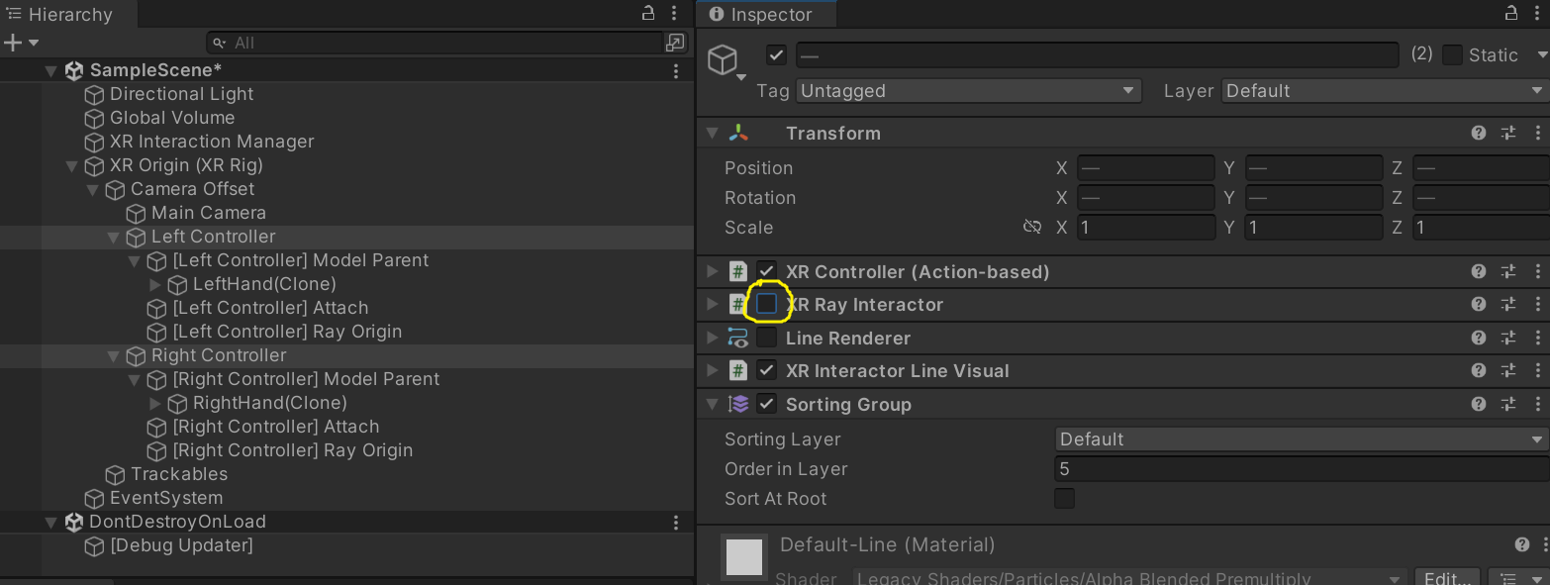
Task: Open Sorting Group help icon
Action: click(x=1478, y=404)
